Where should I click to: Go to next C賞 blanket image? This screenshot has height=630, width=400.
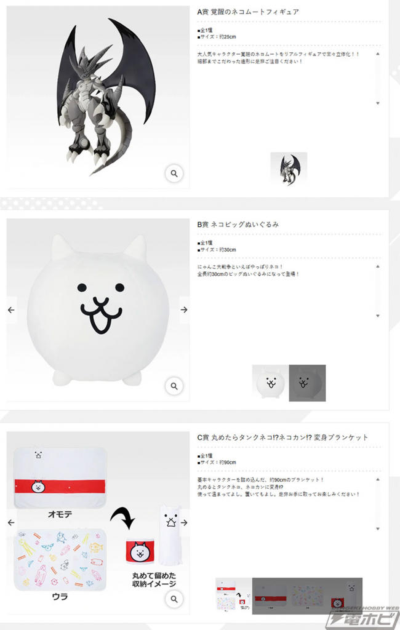(184, 523)
